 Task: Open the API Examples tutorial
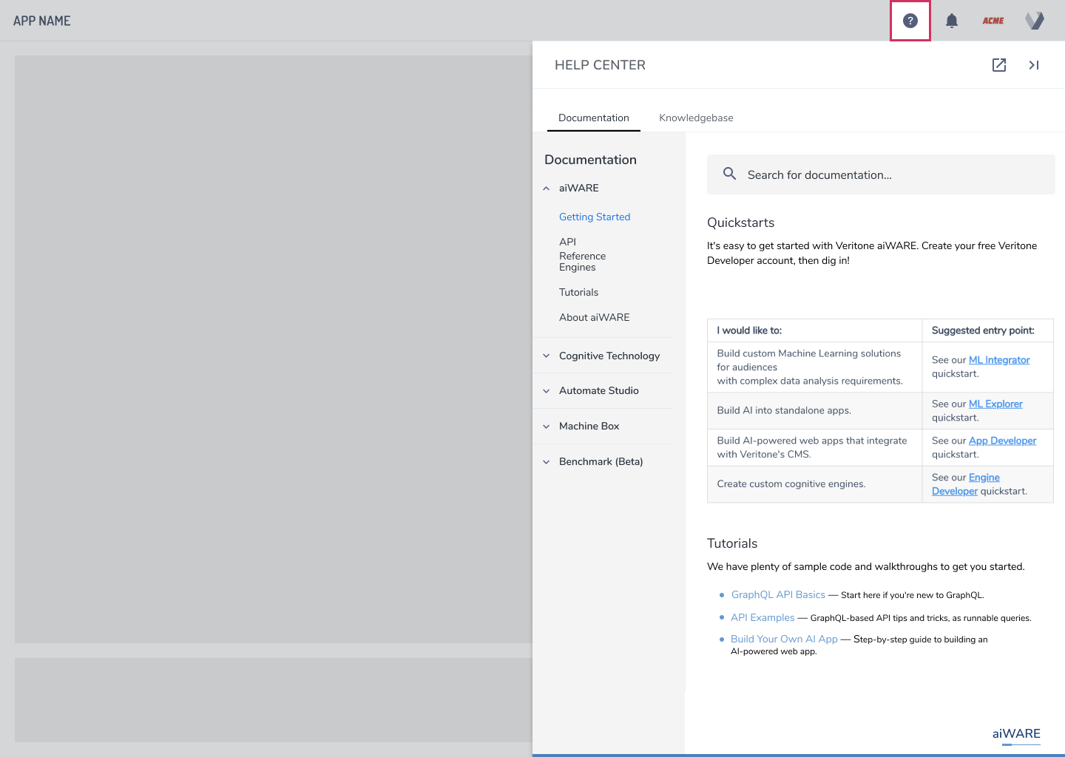click(x=763, y=617)
